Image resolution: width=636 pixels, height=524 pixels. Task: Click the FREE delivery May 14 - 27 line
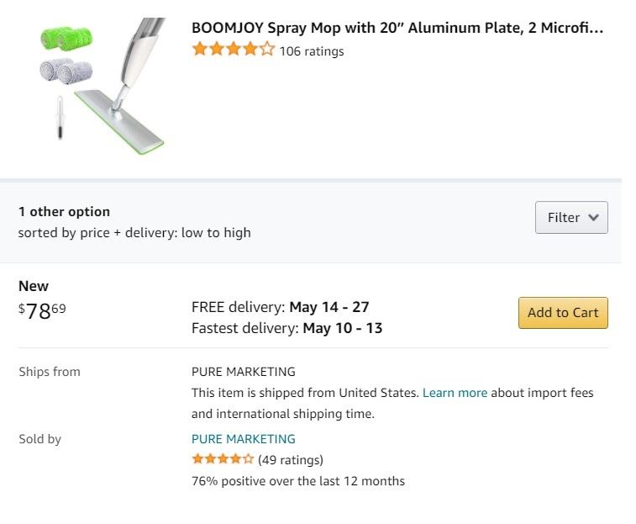(x=281, y=307)
